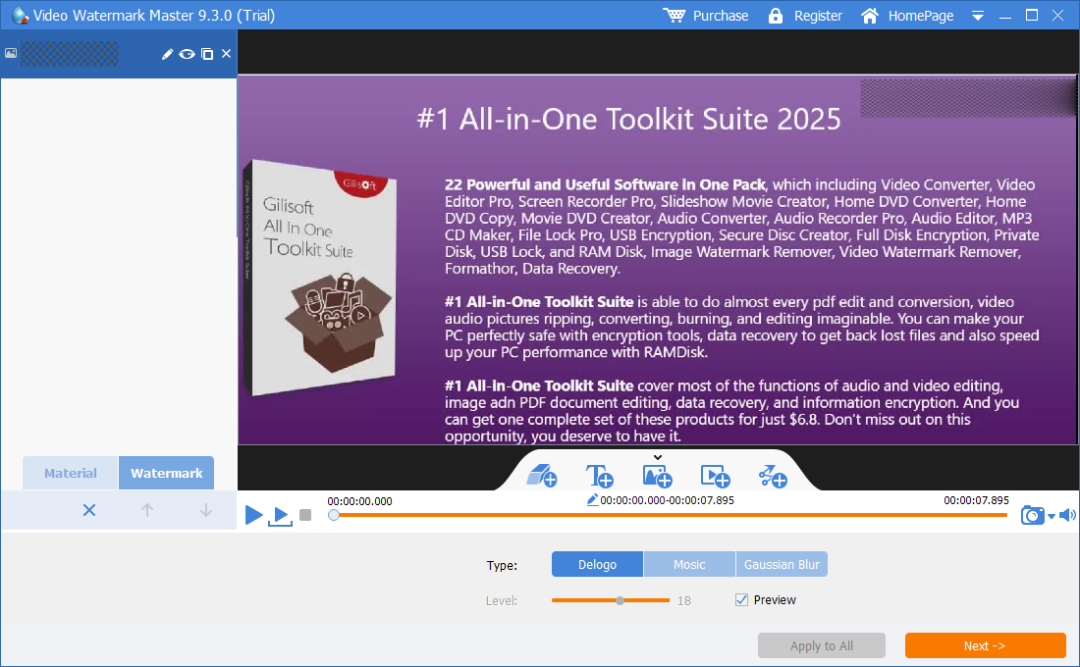Switch to the Watermark tab
Viewport: 1080px width, 667px height.
166,473
